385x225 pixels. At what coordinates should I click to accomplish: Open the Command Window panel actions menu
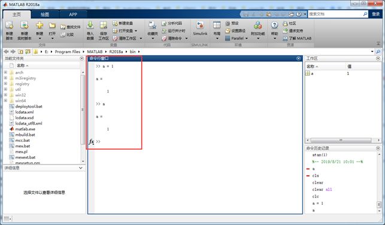[298, 59]
